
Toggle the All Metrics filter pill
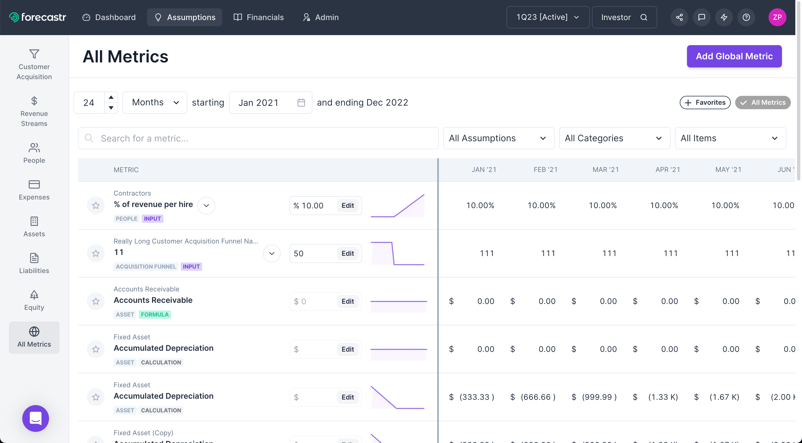click(763, 103)
